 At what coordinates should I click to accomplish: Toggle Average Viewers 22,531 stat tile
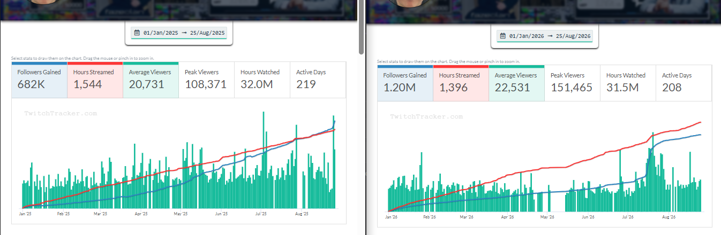517,83
